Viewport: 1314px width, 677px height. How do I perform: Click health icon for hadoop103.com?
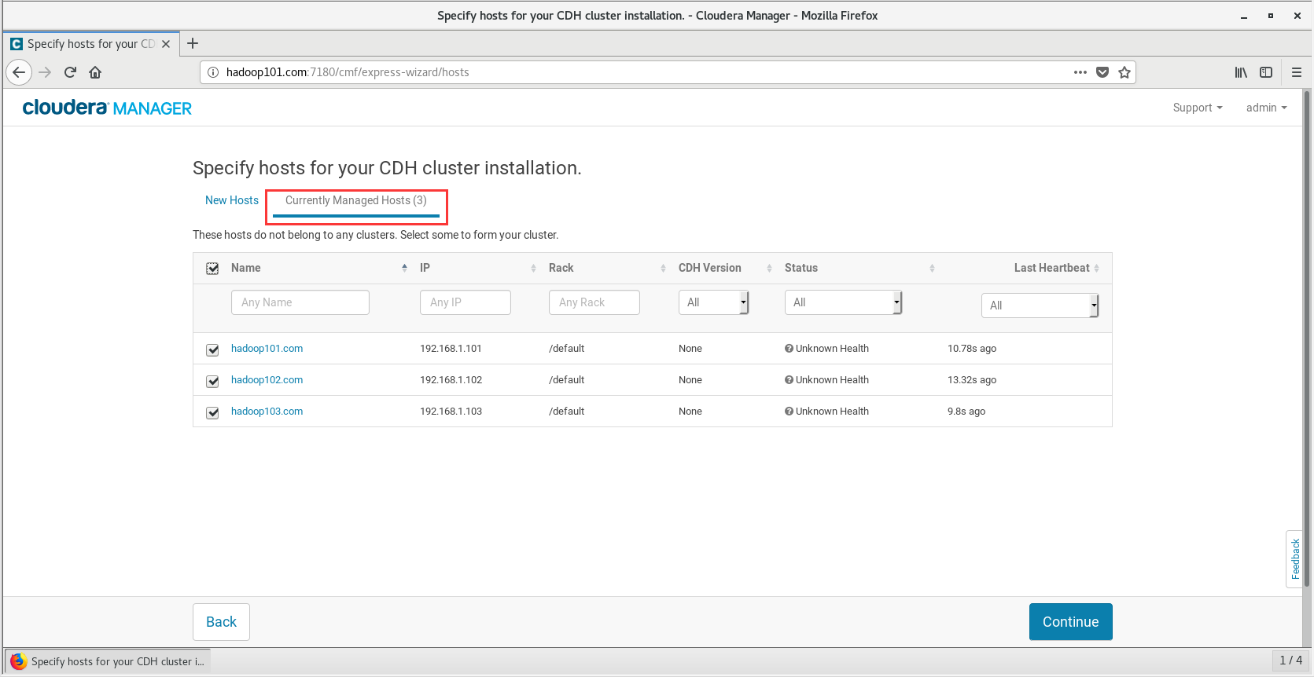click(789, 412)
